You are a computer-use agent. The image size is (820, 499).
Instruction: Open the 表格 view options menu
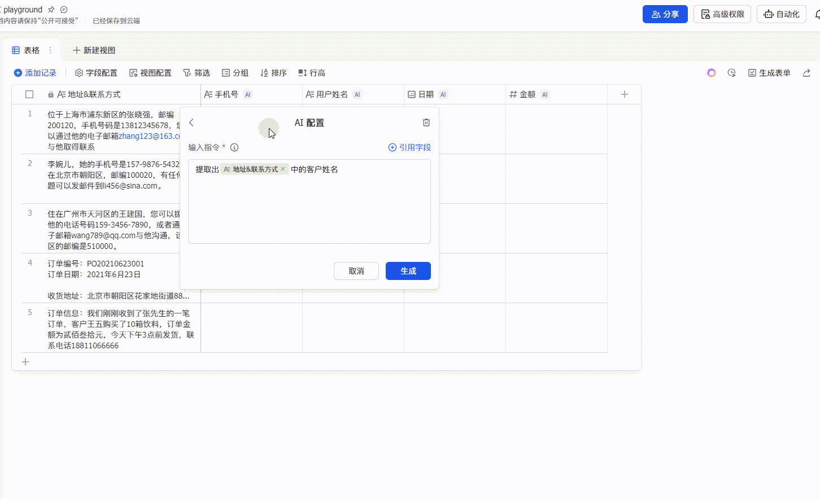[x=50, y=50]
